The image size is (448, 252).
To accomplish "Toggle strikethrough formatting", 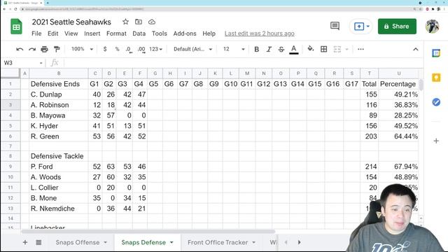I will point(281,49).
